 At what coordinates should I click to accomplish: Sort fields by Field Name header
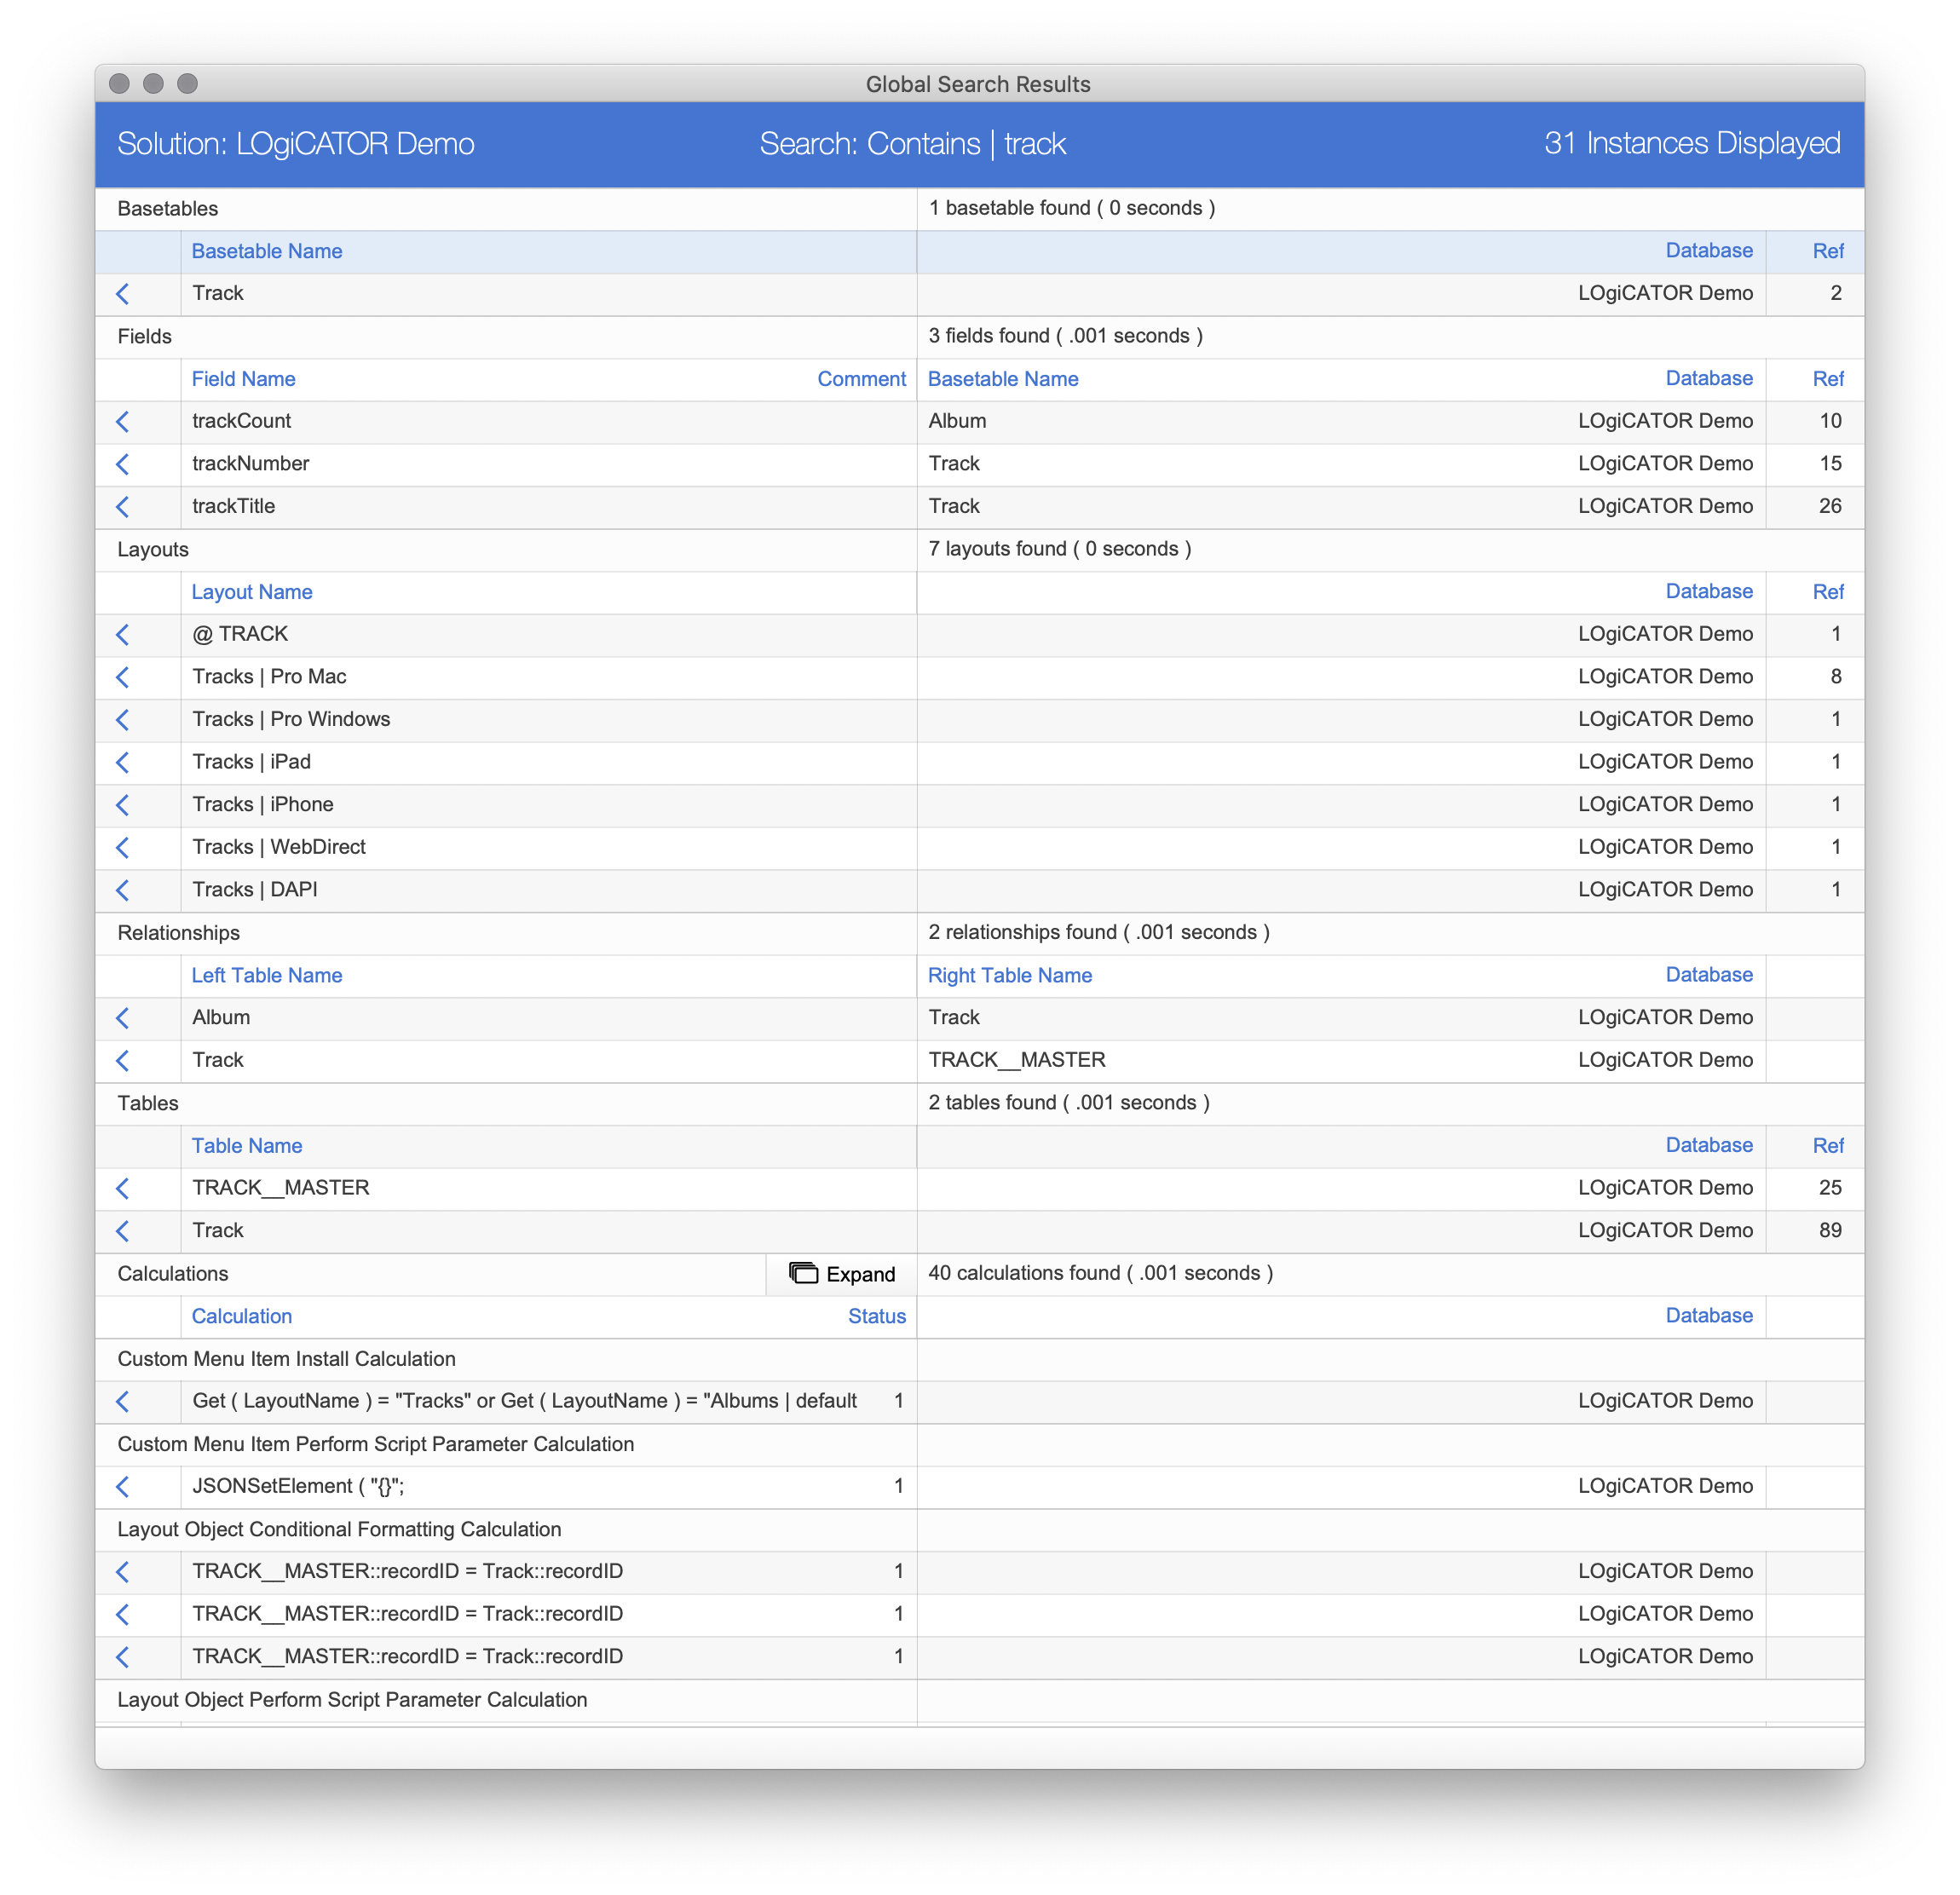click(x=243, y=378)
